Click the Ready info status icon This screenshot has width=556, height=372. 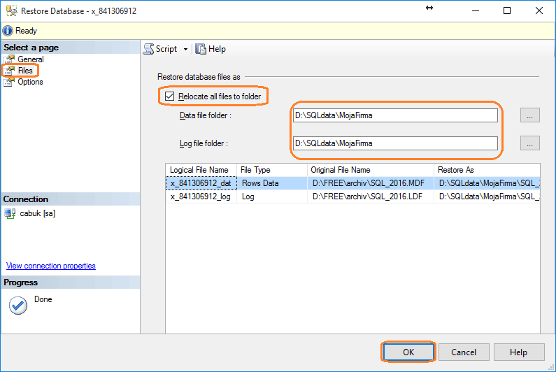point(8,31)
